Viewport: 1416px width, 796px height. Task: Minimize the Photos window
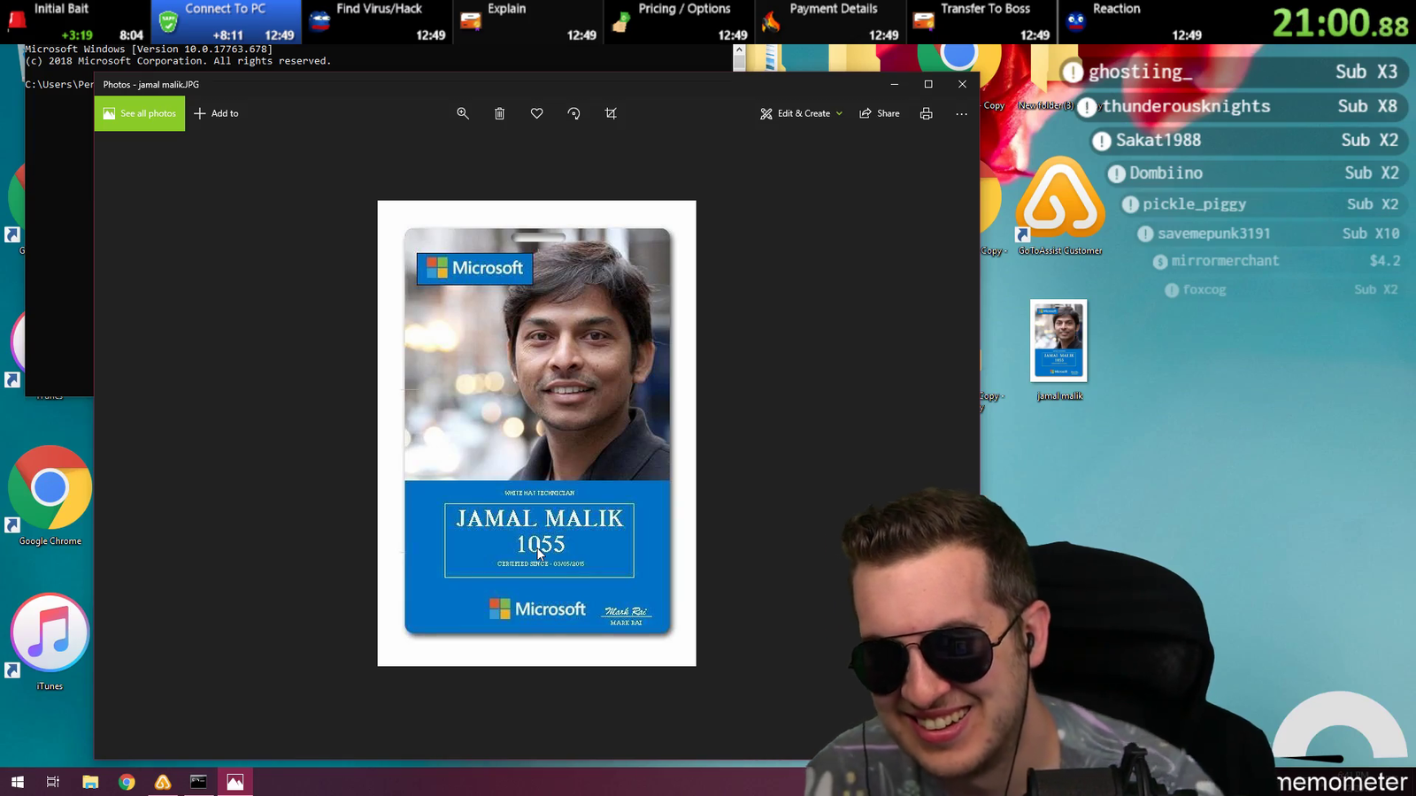point(895,84)
